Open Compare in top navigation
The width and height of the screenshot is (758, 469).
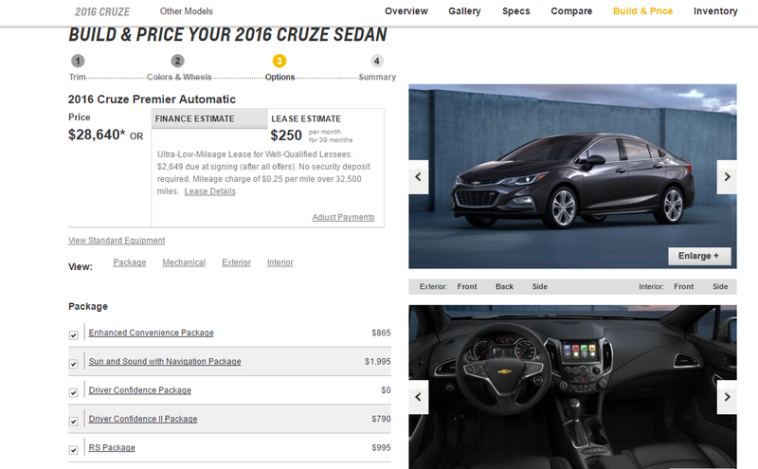click(x=571, y=11)
